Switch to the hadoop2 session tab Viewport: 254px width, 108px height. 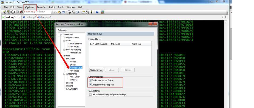tap(29, 17)
